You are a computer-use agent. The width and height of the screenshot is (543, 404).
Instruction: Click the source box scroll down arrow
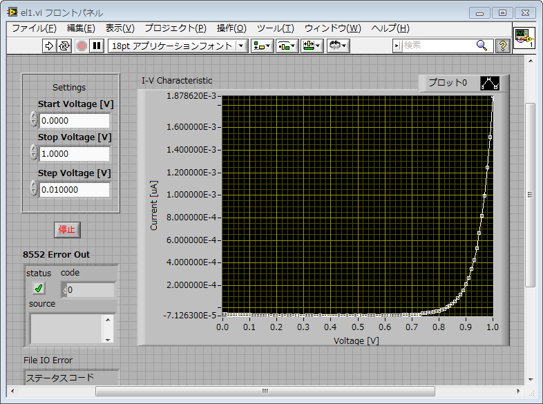point(108,340)
